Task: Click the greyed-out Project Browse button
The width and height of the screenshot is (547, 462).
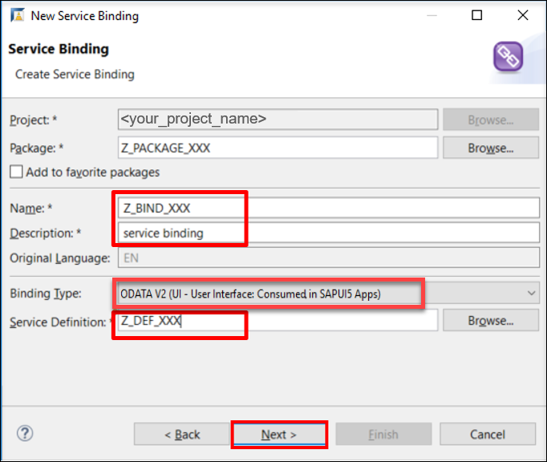Action: tap(491, 120)
